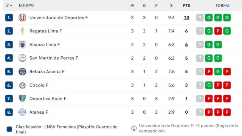Click the red P result in Regatas Lima's form

point(218,31)
